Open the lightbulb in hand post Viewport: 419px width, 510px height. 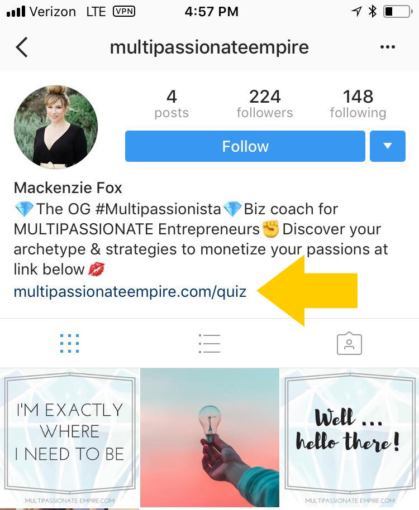click(209, 438)
